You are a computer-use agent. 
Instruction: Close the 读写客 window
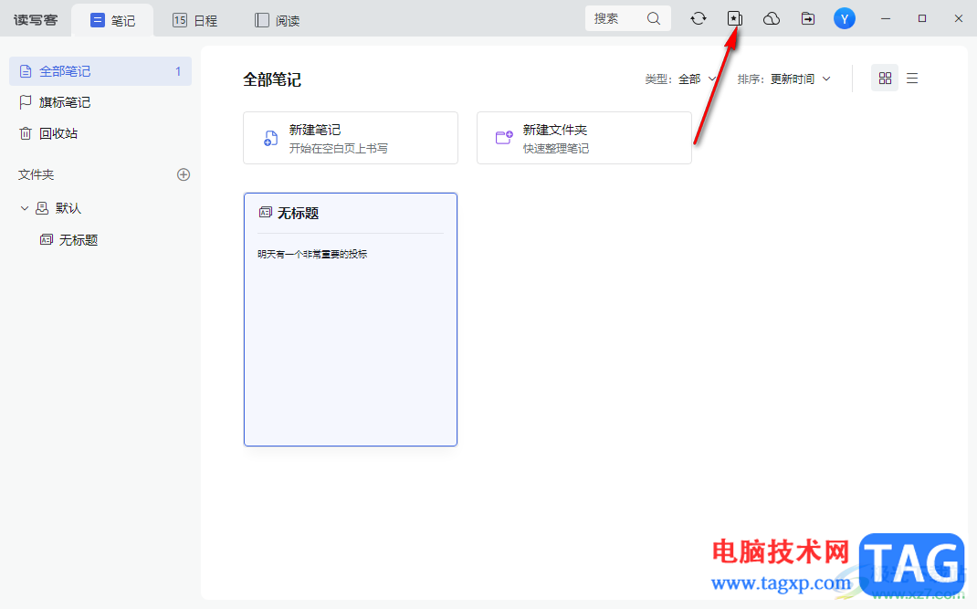[959, 18]
